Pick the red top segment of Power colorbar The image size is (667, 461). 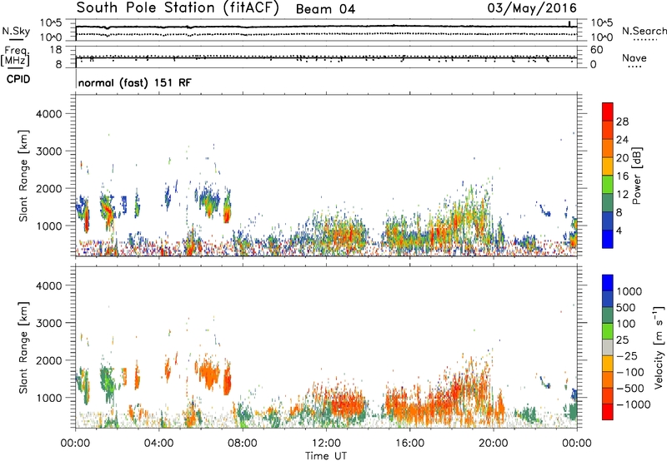point(608,112)
